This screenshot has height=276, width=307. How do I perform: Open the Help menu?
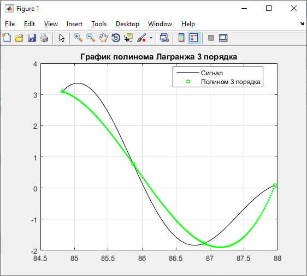(x=188, y=24)
